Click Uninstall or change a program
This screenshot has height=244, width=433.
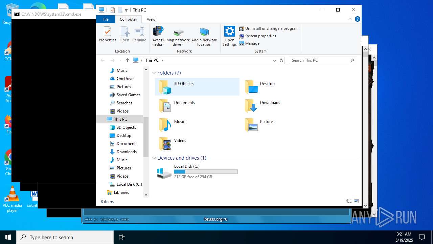(x=269, y=28)
